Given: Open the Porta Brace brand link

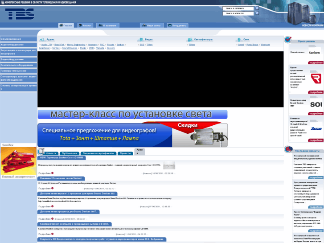Looking at the screenshot, I should [252, 45].
